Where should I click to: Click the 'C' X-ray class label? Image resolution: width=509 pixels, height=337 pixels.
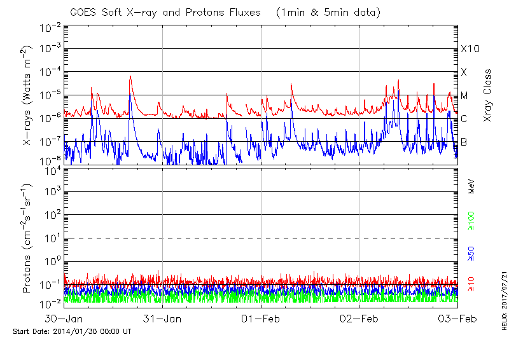point(464,118)
